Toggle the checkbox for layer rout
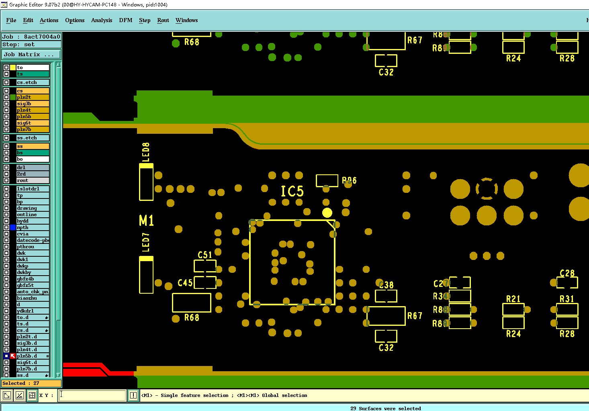 point(6,180)
